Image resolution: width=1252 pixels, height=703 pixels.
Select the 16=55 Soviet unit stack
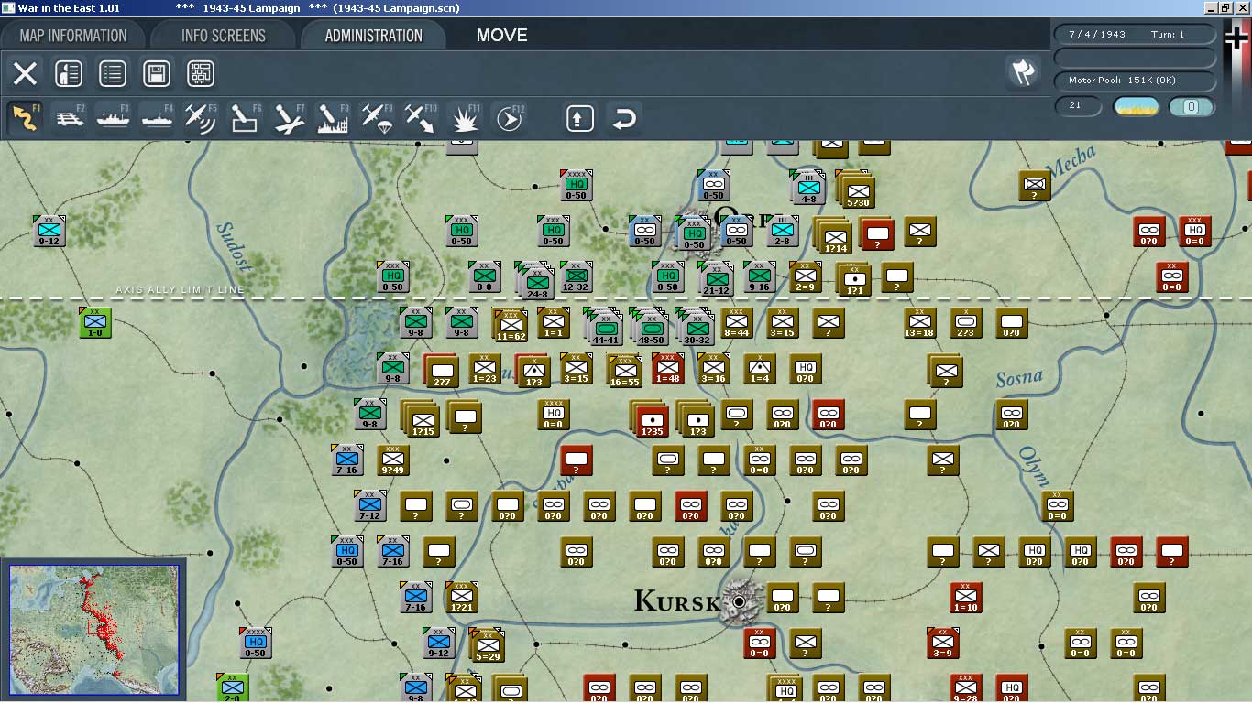[x=625, y=370]
